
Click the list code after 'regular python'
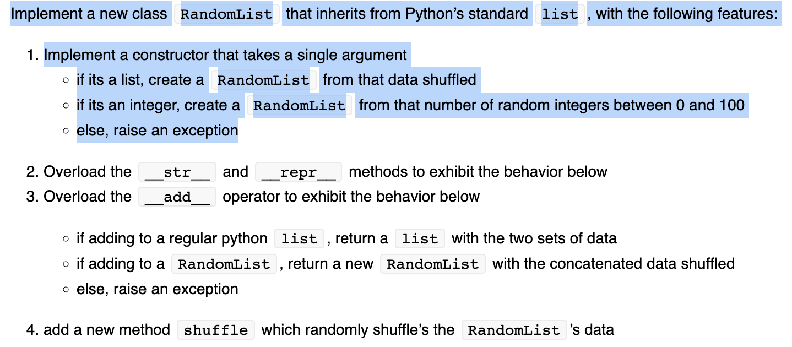pyautogui.click(x=299, y=238)
